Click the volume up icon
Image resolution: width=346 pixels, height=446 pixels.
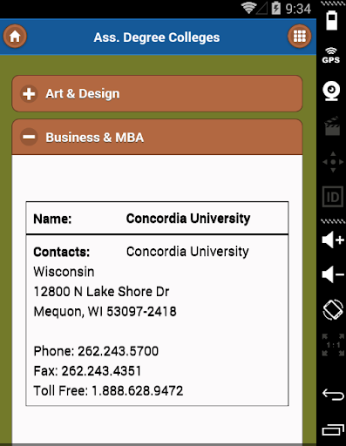click(x=333, y=240)
